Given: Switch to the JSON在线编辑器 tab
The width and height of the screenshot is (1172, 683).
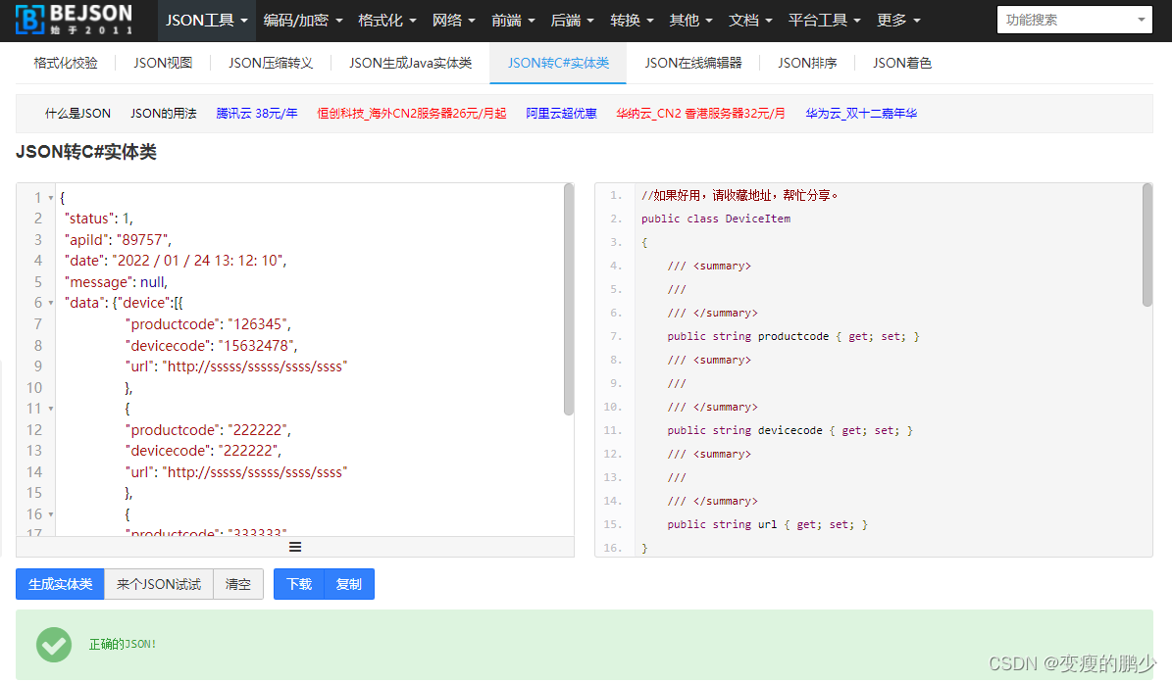Looking at the screenshot, I should click(x=692, y=63).
